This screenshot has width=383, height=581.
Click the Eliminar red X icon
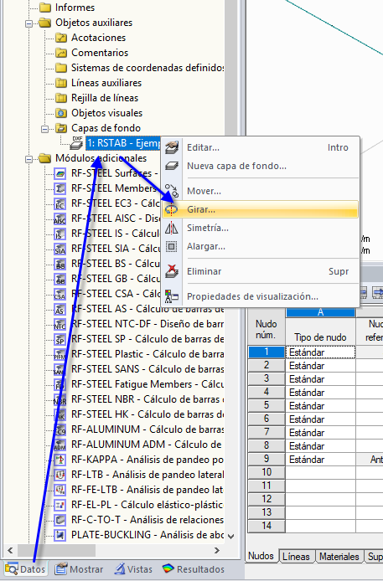171,271
